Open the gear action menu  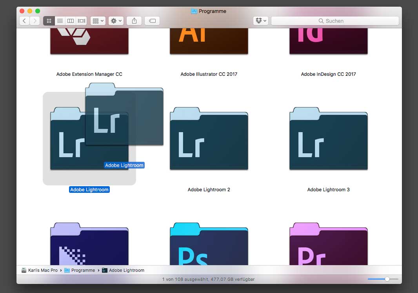point(116,21)
